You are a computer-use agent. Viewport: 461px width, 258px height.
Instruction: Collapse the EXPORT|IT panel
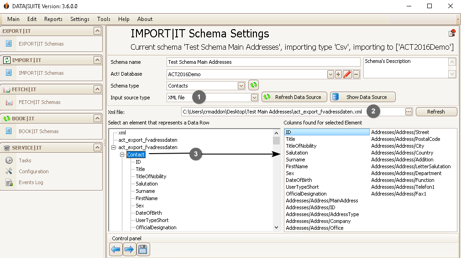[97, 31]
